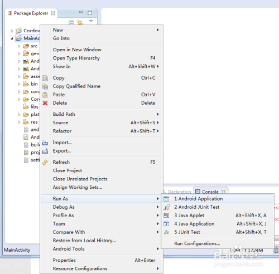Collapse the MainActivity project node

click(x=12, y=38)
